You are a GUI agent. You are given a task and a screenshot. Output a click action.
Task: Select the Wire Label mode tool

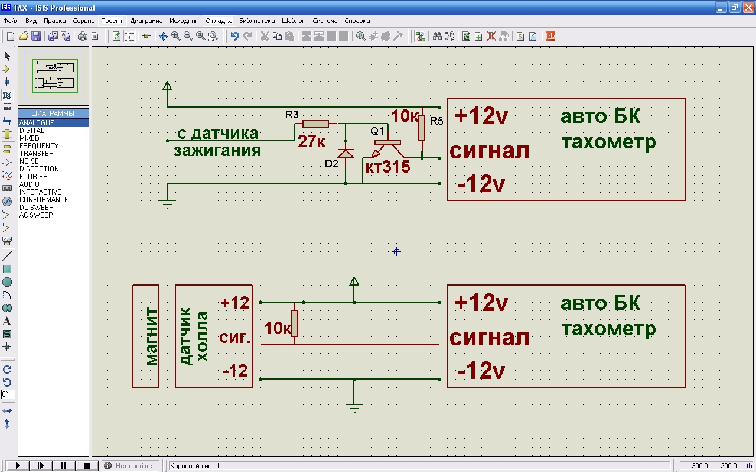[7, 95]
